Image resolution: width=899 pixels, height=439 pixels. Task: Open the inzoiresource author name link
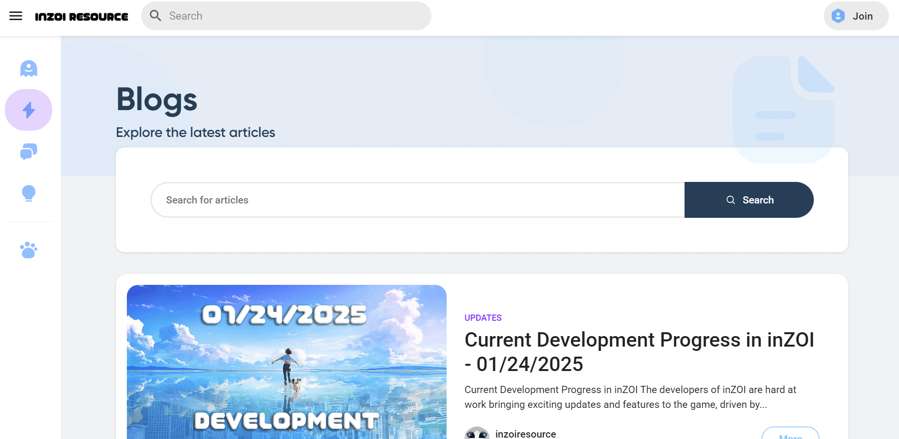[525, 434]
